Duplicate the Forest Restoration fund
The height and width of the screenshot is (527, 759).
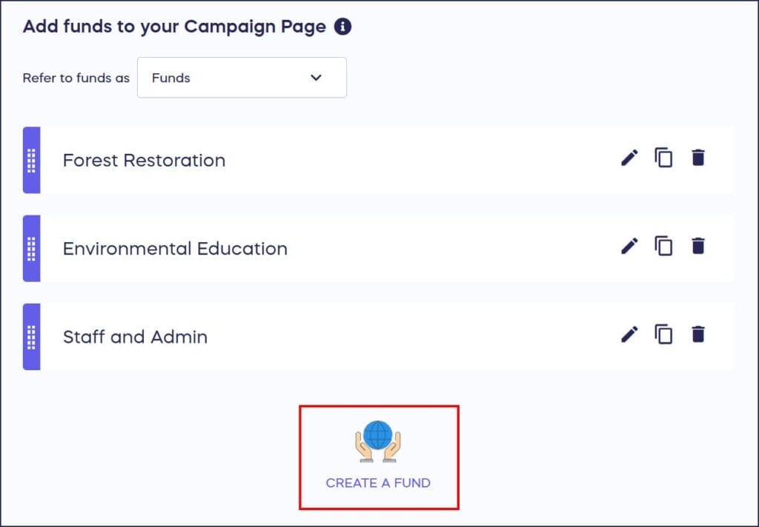(663, 157)
